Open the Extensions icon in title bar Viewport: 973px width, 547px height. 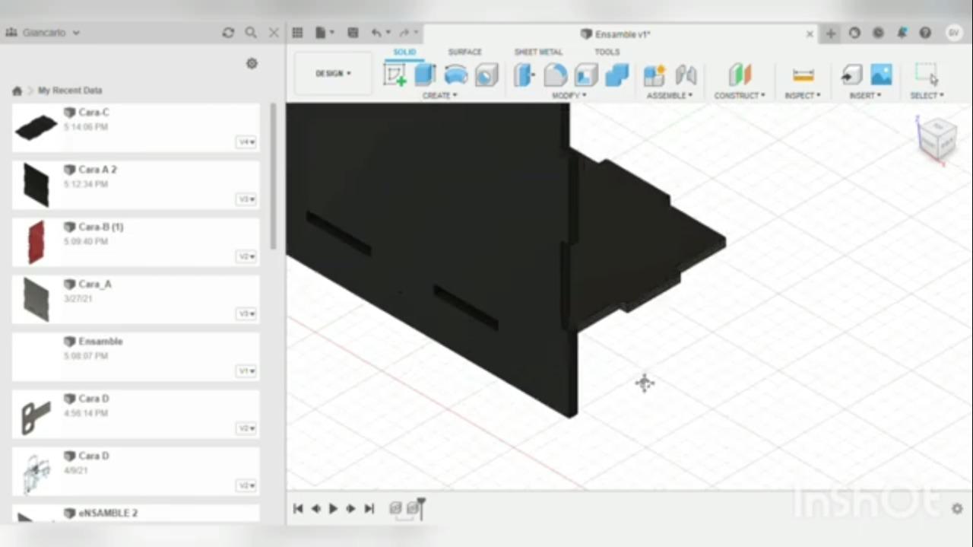pyautogui.click(x=854, y=33)
